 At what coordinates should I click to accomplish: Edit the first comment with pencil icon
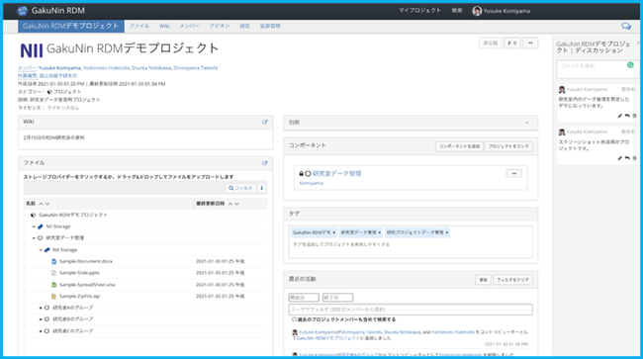[619, 116]
